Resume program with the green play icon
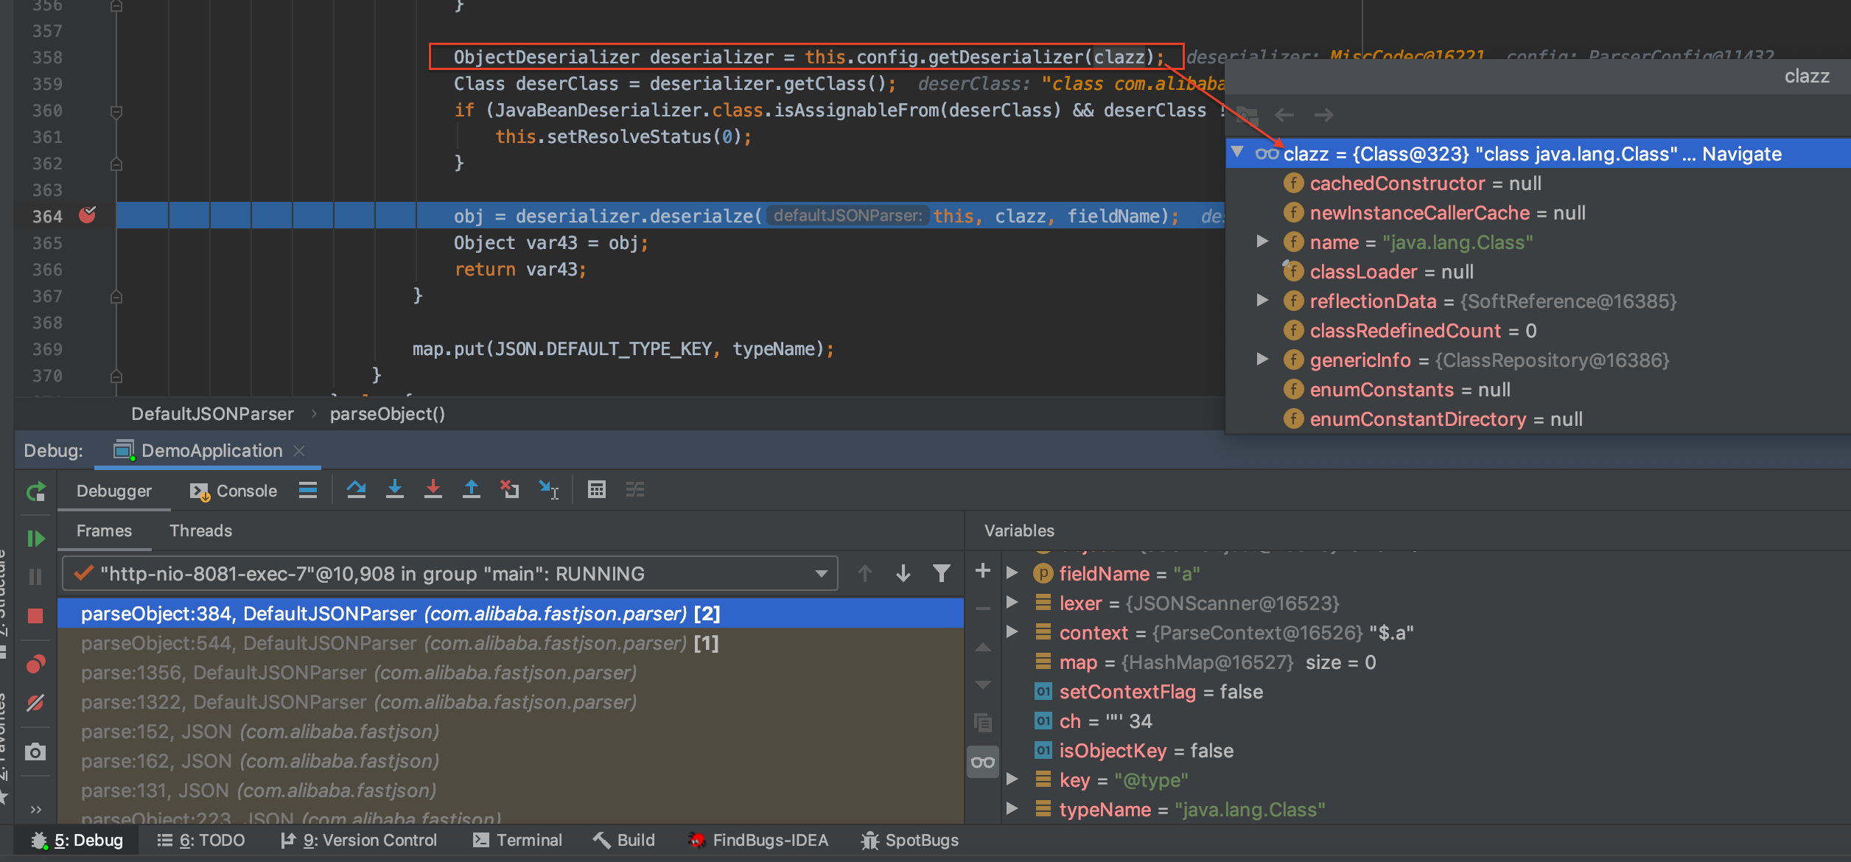Screen dimensions: 1851x862 35,539
